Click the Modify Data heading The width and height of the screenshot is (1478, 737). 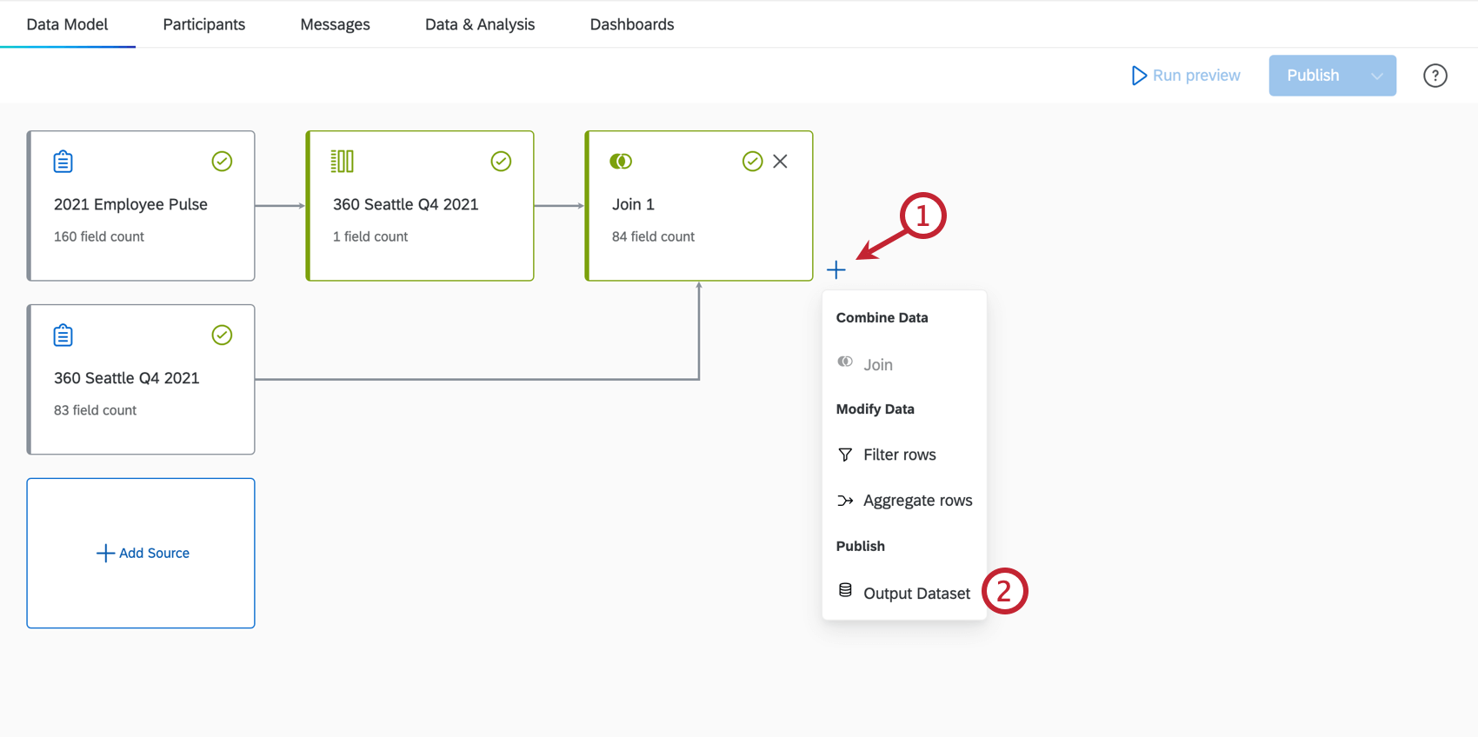click(x=875, y=408)
